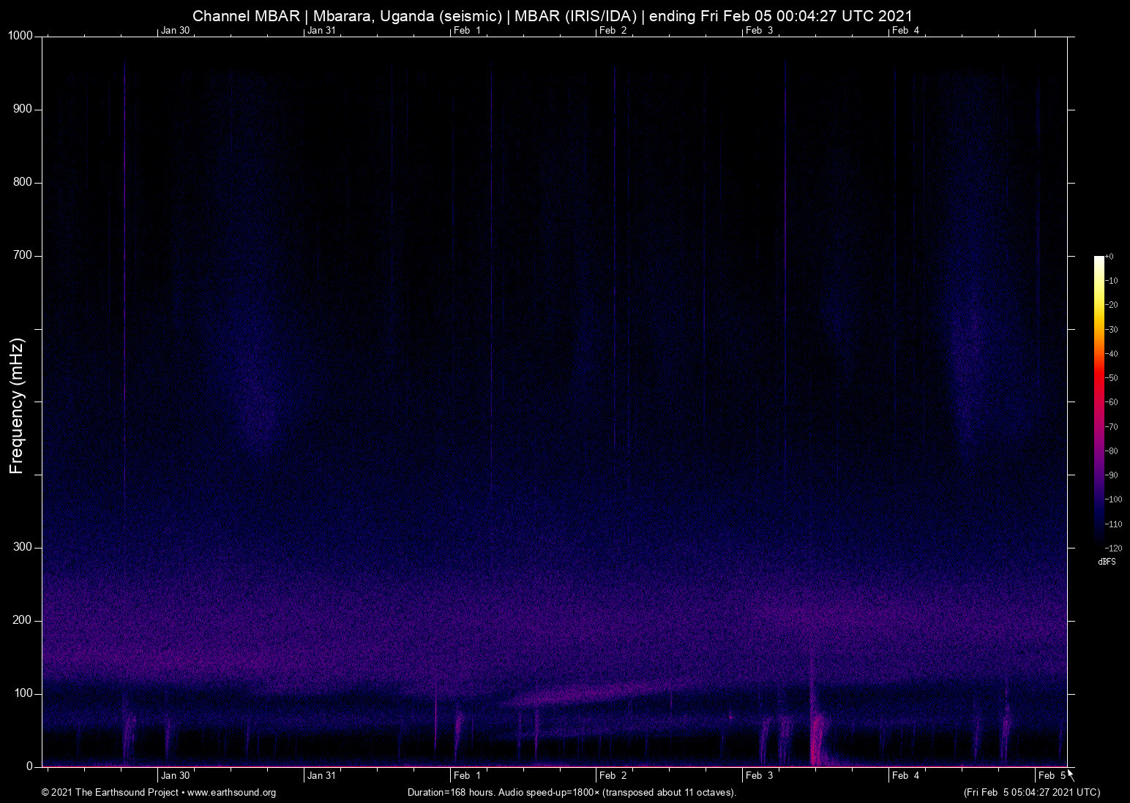Click the timestamp in the bottom-right corner
The width and height of the screenshot is (1130, 803).
(1031, 793)
